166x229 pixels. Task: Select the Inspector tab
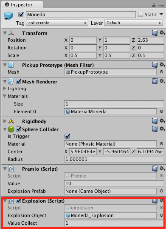click(22, 5)
